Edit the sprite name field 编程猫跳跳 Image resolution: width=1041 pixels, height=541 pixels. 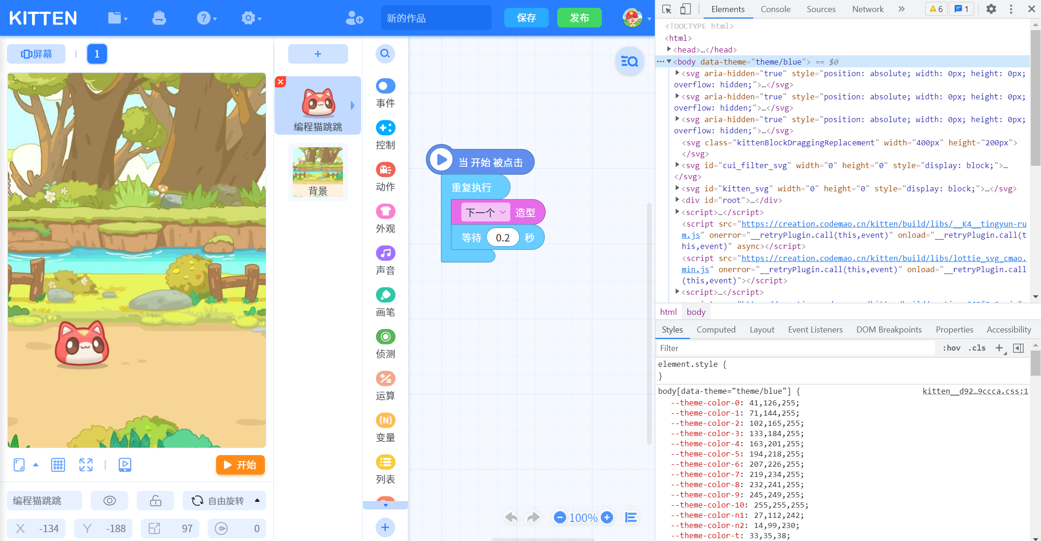(x=45, y=501)
